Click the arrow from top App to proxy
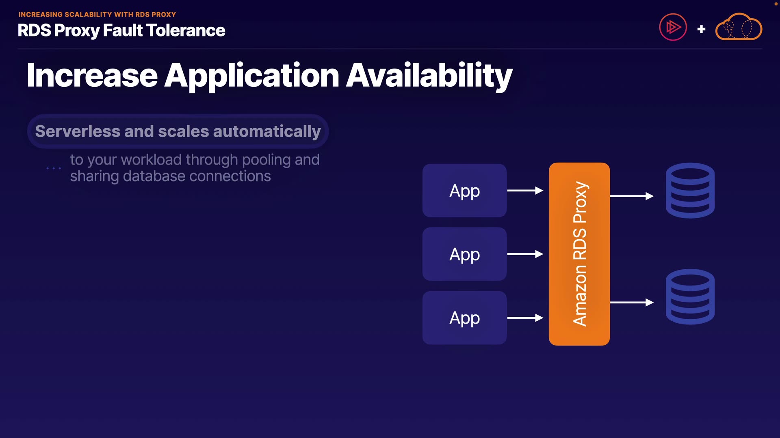 pyautogui.click(x=525, y=191)
